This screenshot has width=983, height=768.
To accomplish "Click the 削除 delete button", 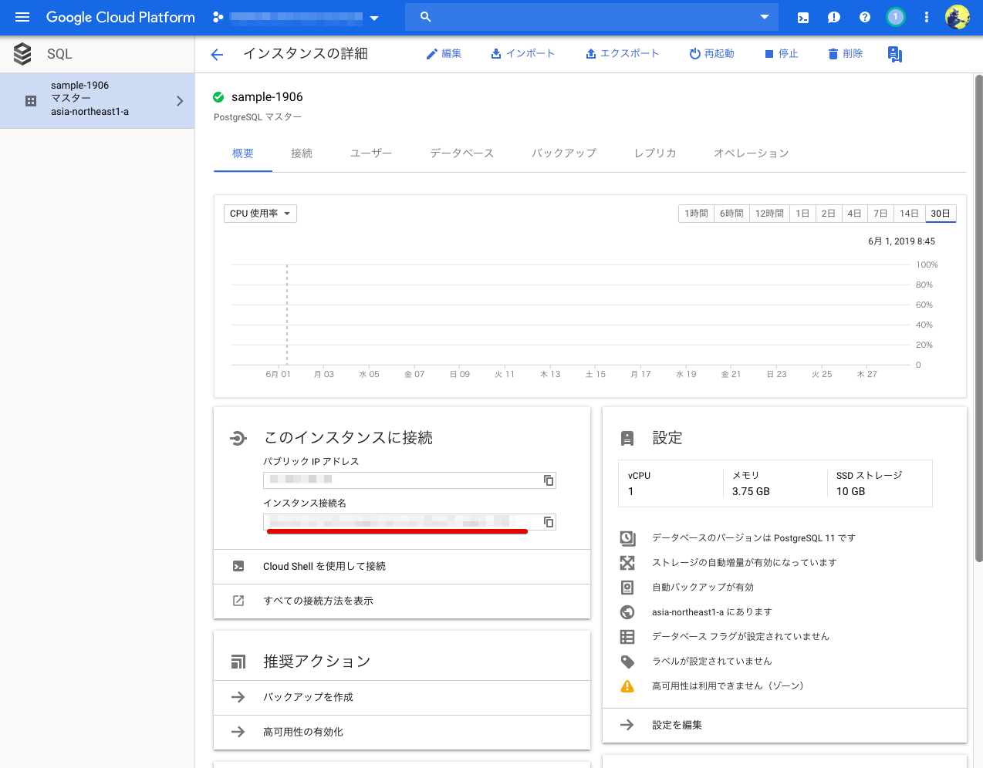I will (x=845, y=54).
